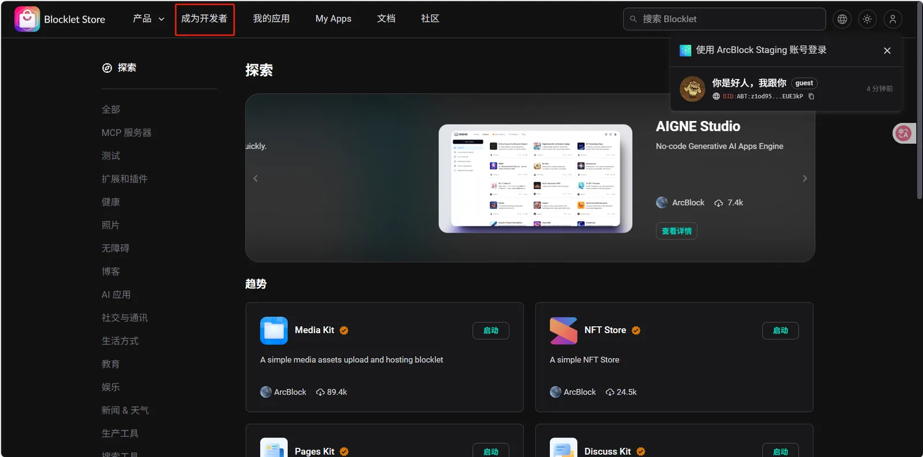Click the translate floating widget icon
The width and height of the screenshot is (923, 457).
click(903, 134)
